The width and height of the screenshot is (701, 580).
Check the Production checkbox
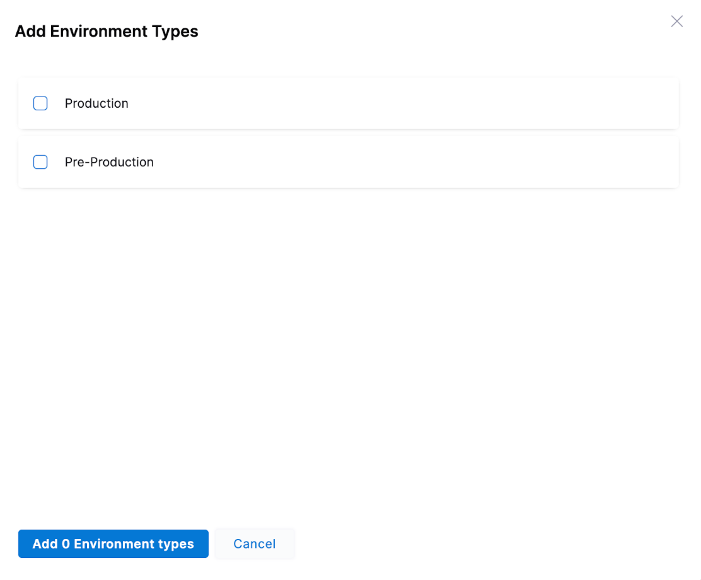40,103
